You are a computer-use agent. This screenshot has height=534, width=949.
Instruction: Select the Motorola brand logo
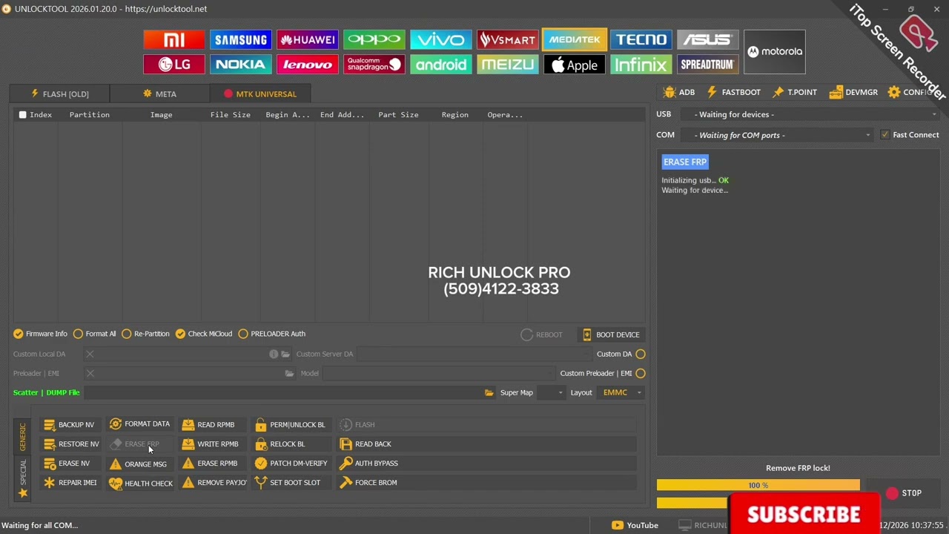coord(774,52)
